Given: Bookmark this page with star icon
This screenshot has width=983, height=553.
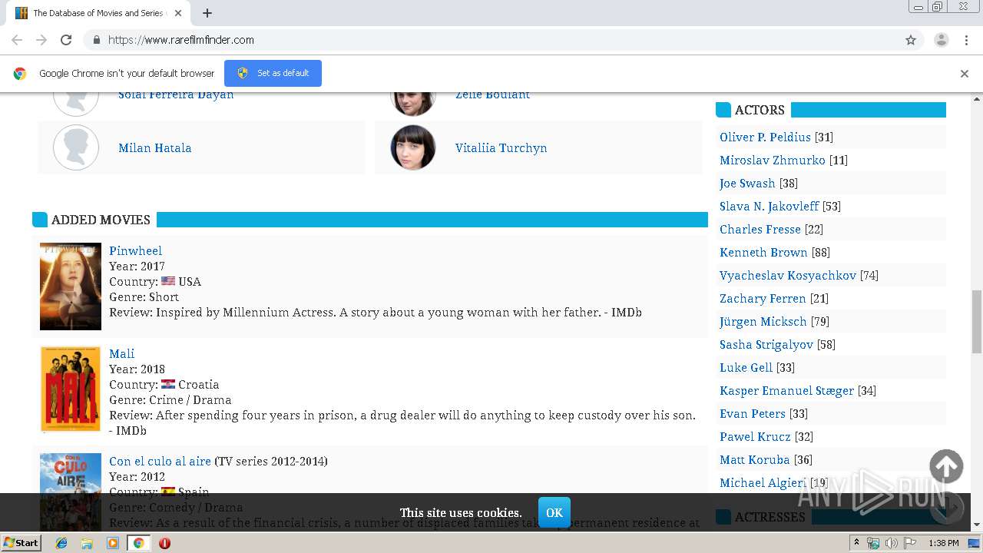Looking at the screenshot, I should tap(911, 40).
